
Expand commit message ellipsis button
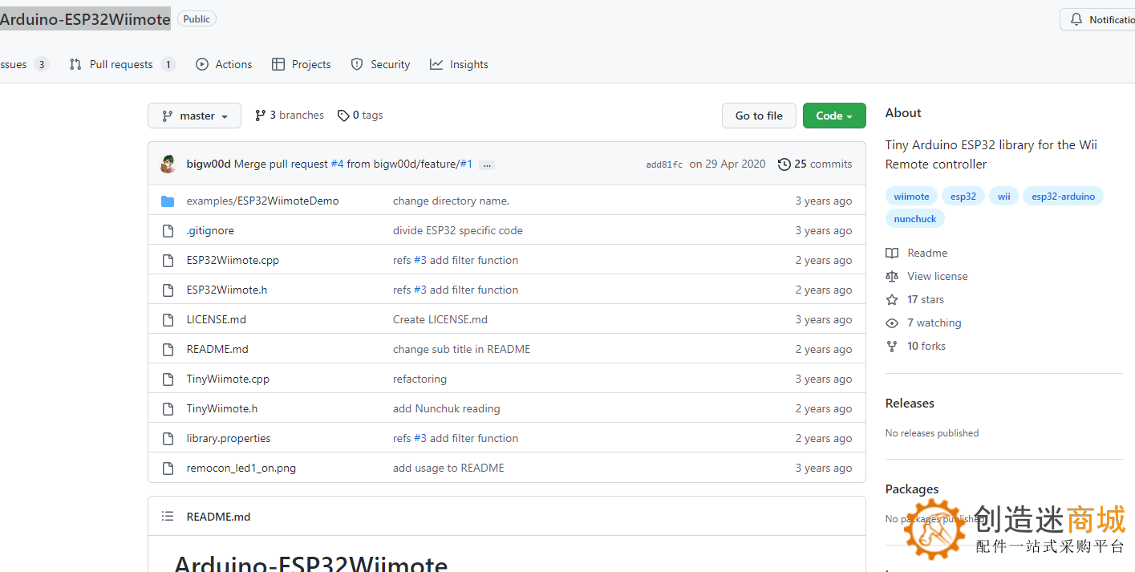(x=487, y=164)
